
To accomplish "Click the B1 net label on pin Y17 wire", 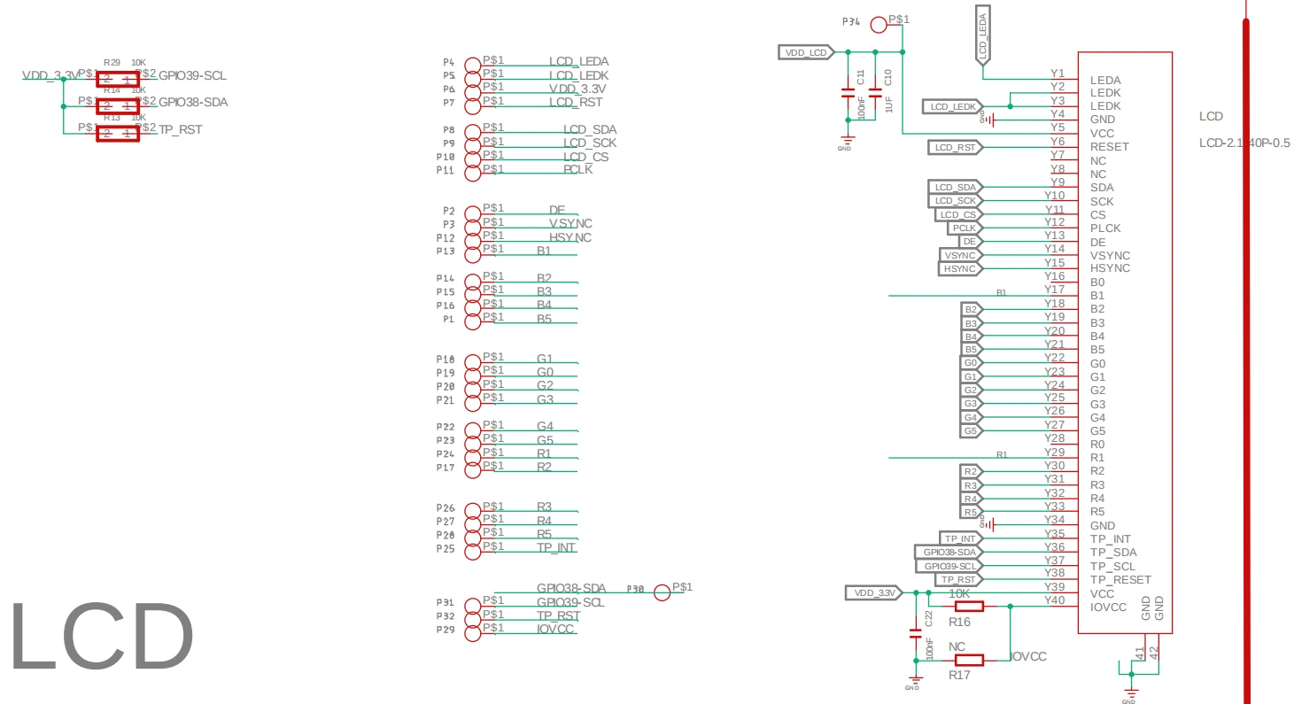I will [1002, 292].
